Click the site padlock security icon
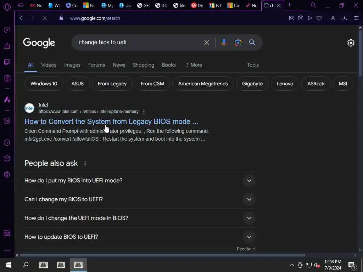Viewport: 363px width, 272px height. click(61, 18)
